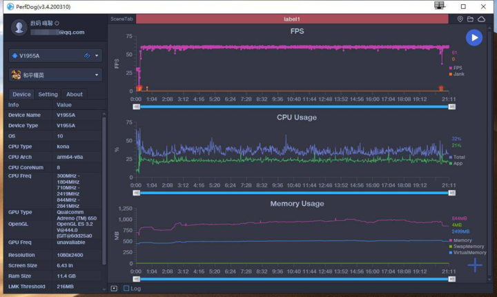Click the FPS chart left range slider handle
The height and width of the screenshot is (297, 497).
click(x=137, y=106)
